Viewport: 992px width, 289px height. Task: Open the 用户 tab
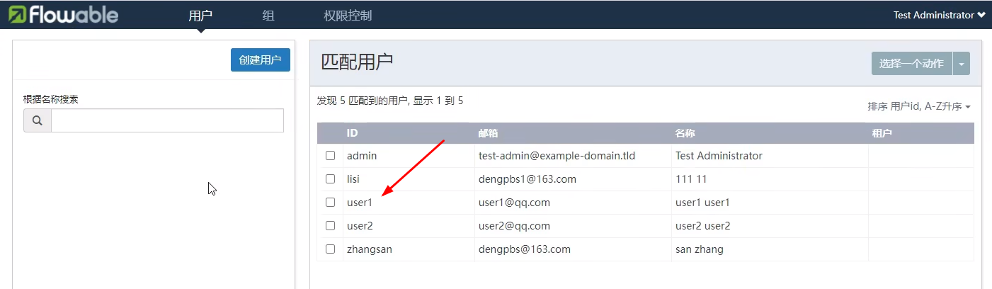pyautogui.click(x=200, y=15)
